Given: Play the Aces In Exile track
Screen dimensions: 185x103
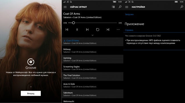Looking at the screenshot, I should pyautogui.click(x=92, y=85).
